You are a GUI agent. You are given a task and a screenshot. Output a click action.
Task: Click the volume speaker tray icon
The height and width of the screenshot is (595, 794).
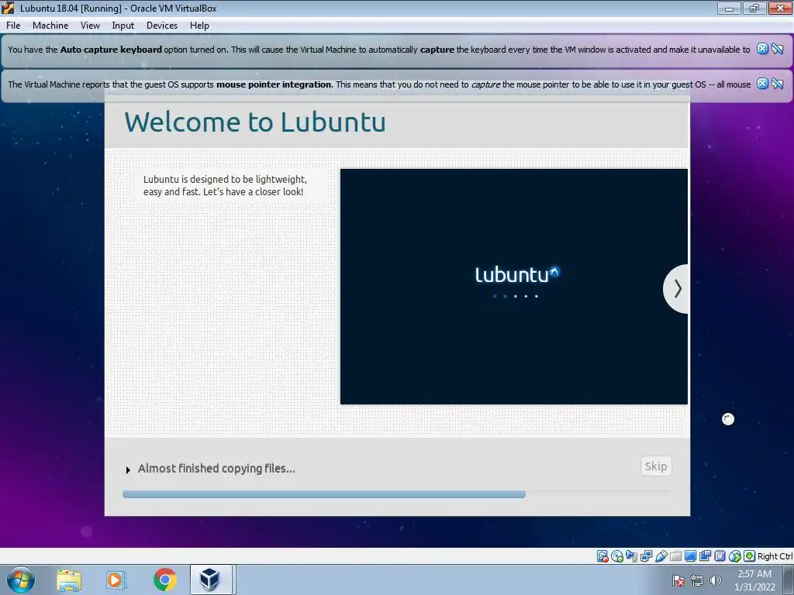click(x=716, y=580)
